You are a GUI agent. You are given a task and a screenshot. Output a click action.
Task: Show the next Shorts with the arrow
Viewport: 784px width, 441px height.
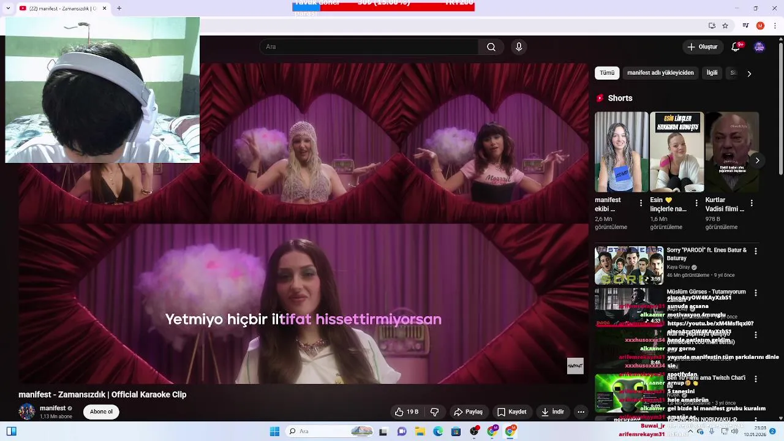point(757,160)
